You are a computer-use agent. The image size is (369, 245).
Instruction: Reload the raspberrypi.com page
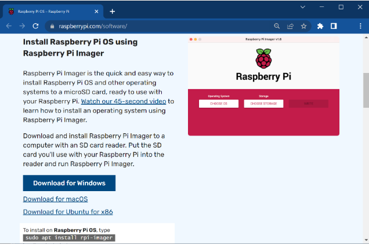(35, 26)
